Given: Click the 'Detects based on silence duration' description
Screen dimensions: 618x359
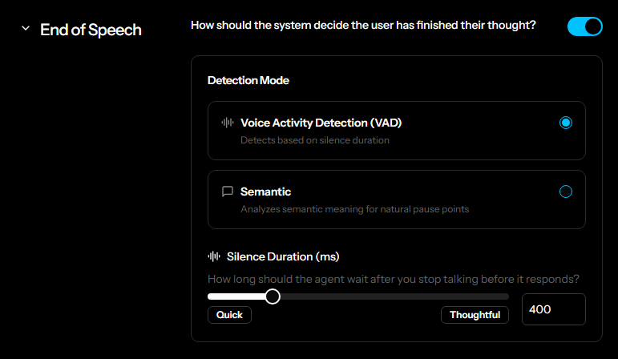Looking at the screenshot, I should [x=315, y=140].
